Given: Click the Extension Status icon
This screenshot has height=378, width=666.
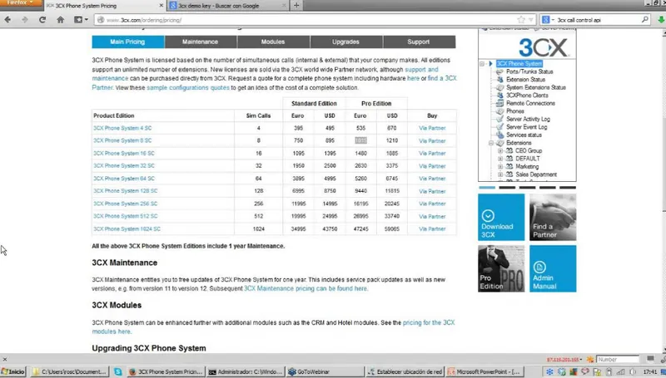Looking at the screenshot, I should 500,79.
